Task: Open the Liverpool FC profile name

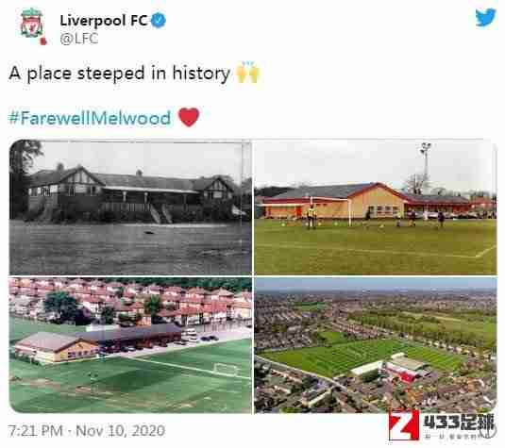Action: coord(104,21)
